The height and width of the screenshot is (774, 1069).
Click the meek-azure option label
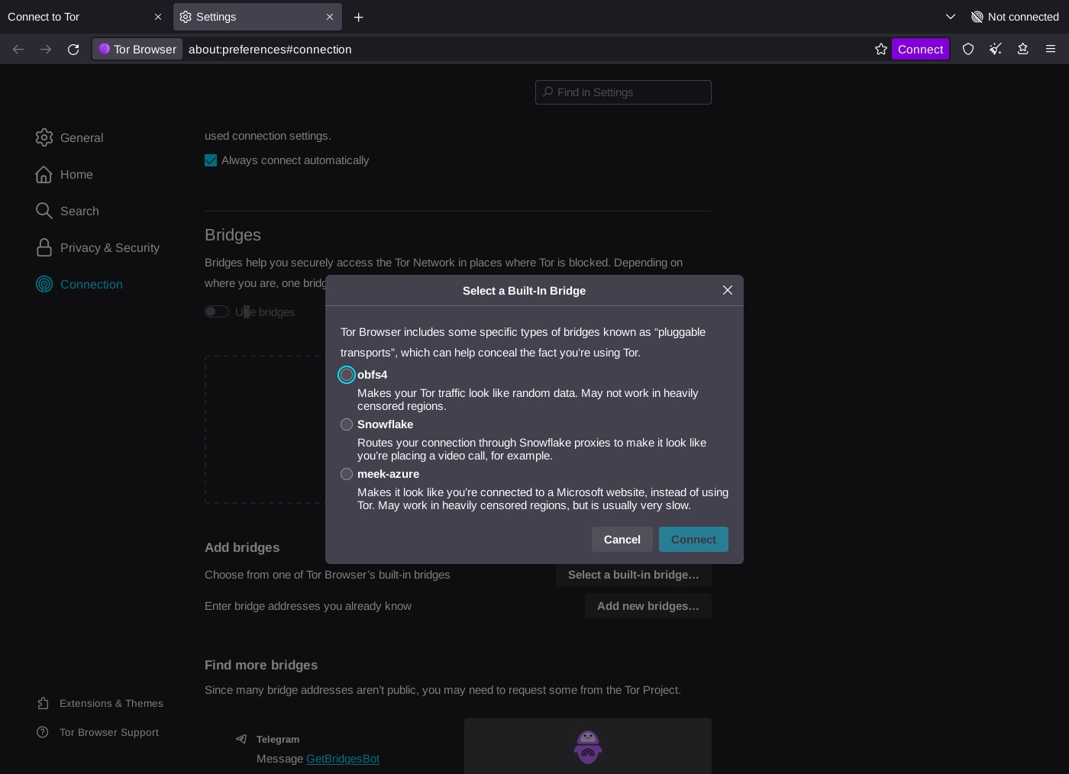tap(388, 474)
